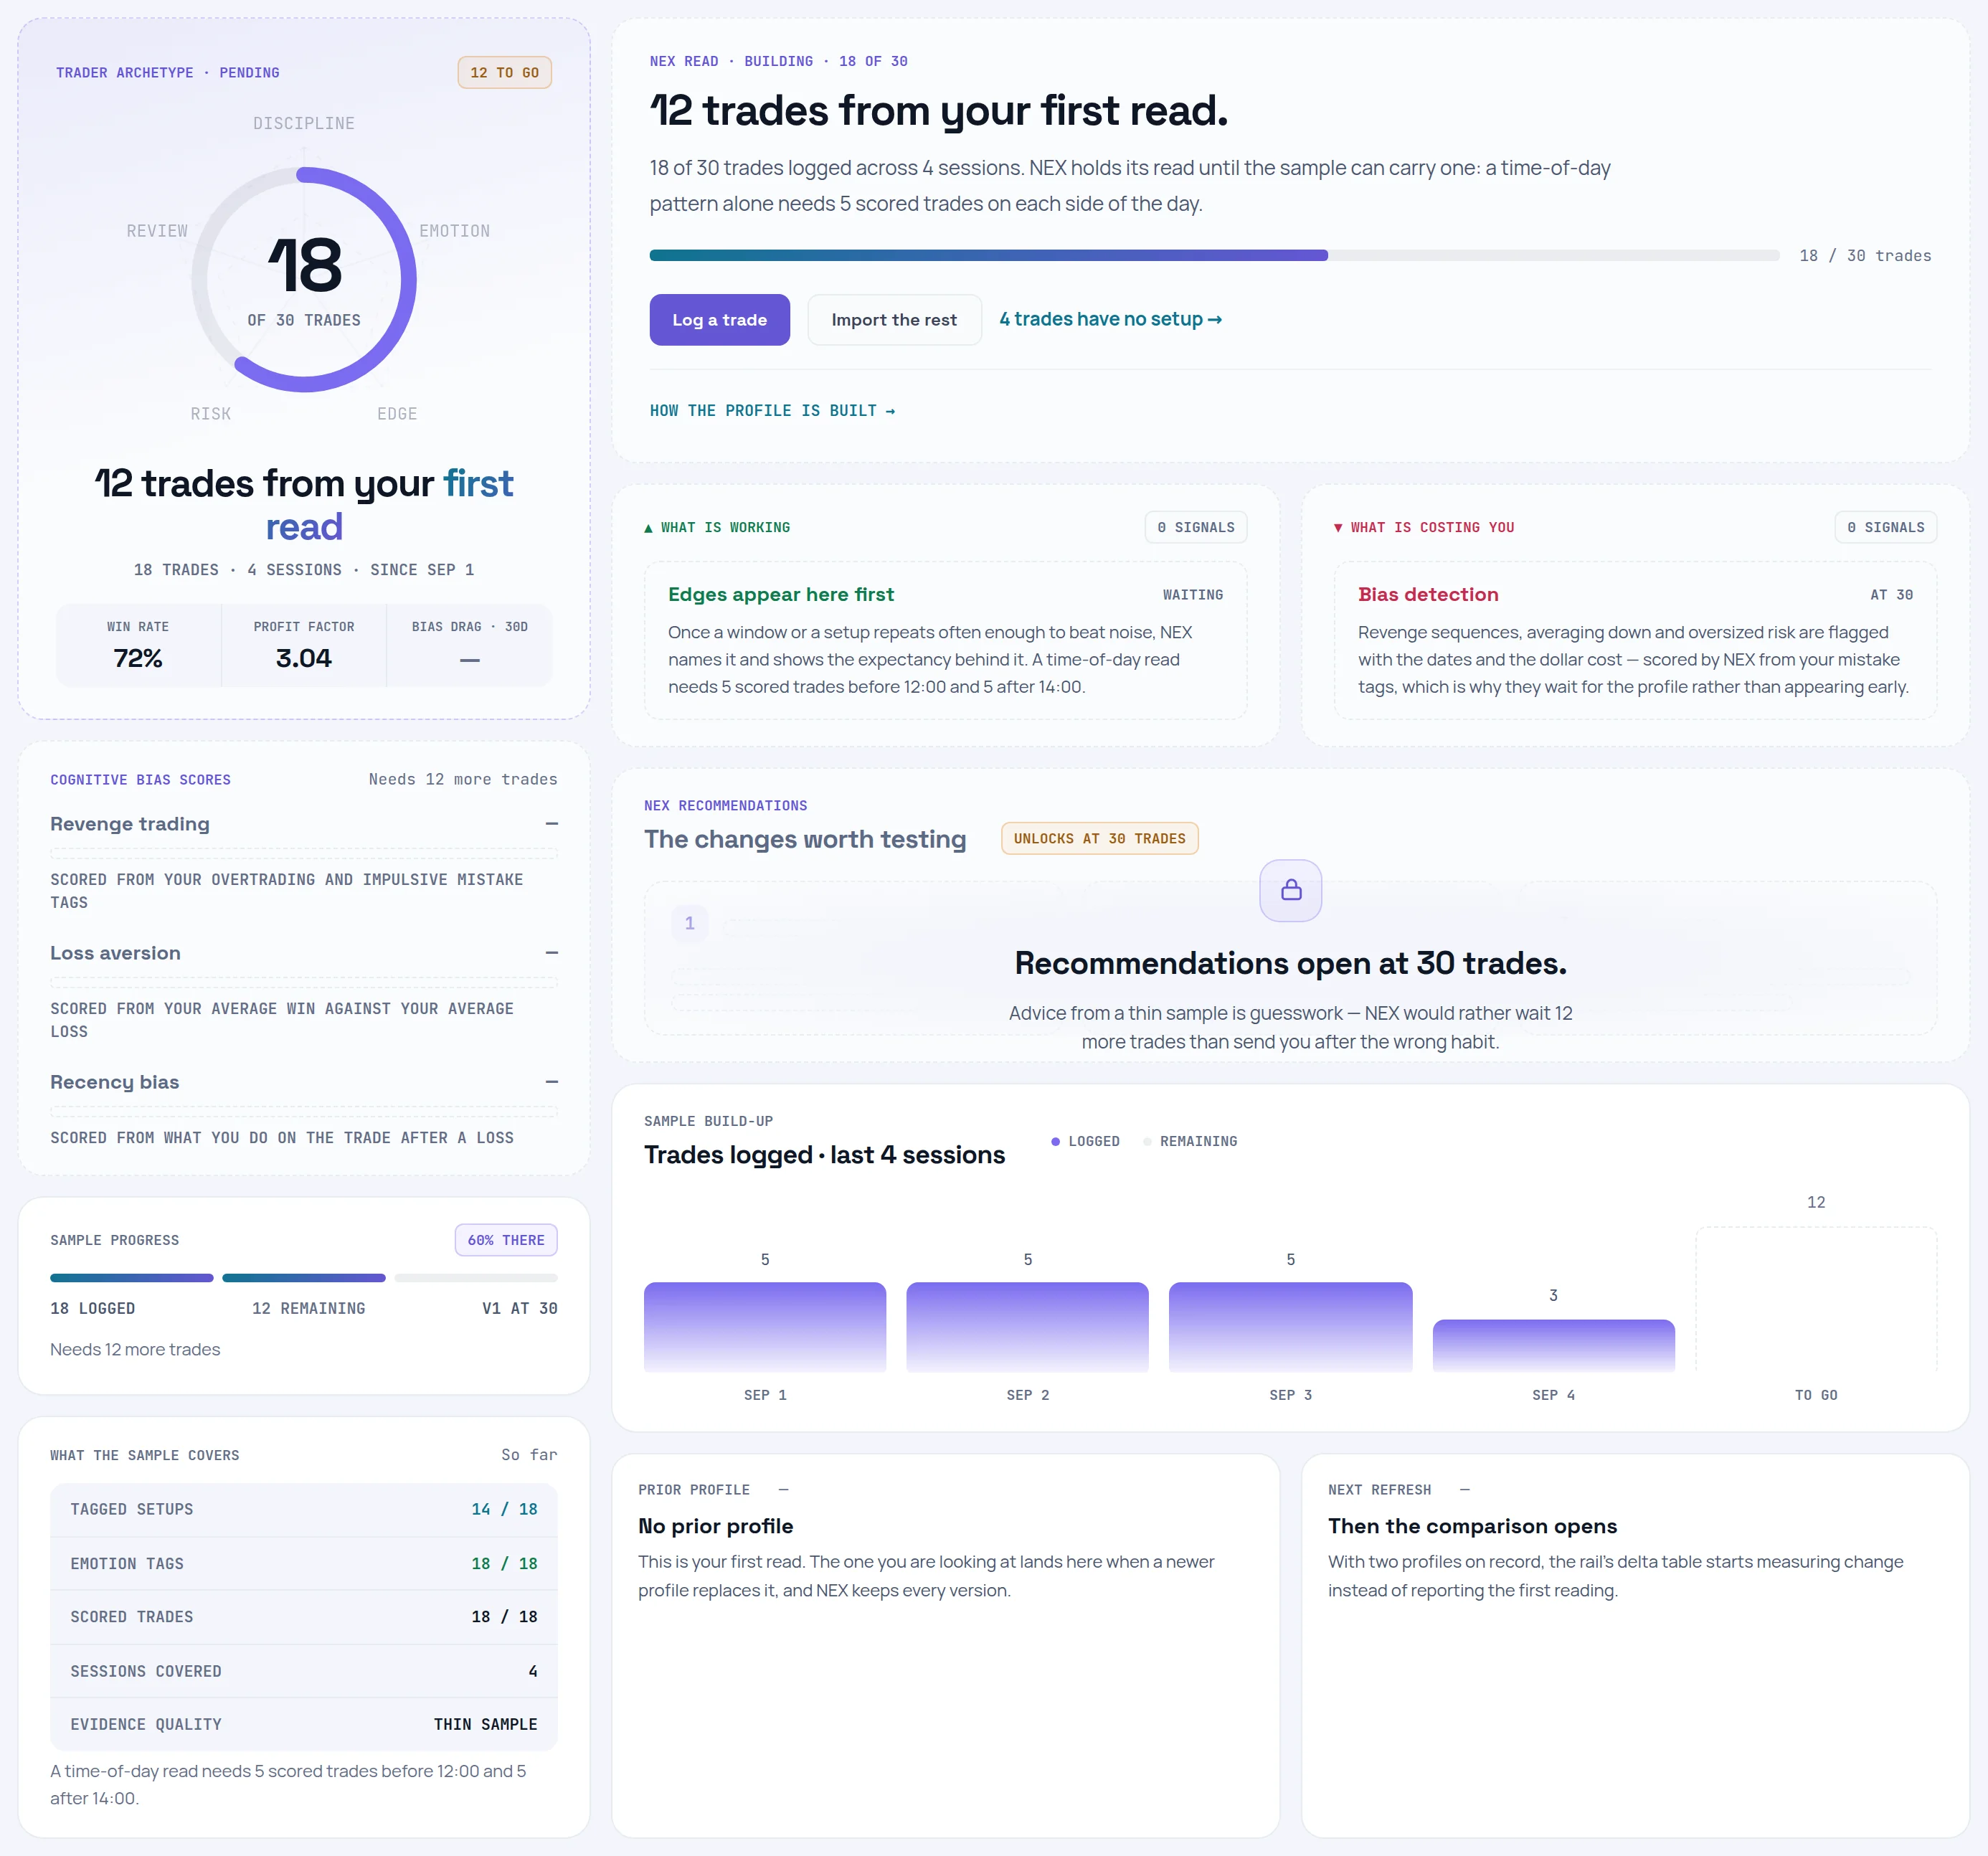This screenshot has width=1988, height=1856.
Task: Click the V1 AT 30 label
Action: 519,1308
